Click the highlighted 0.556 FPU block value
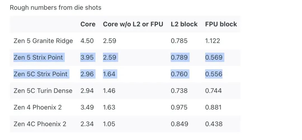The width and height of the screenshot is (302, 140). (214, 74)
